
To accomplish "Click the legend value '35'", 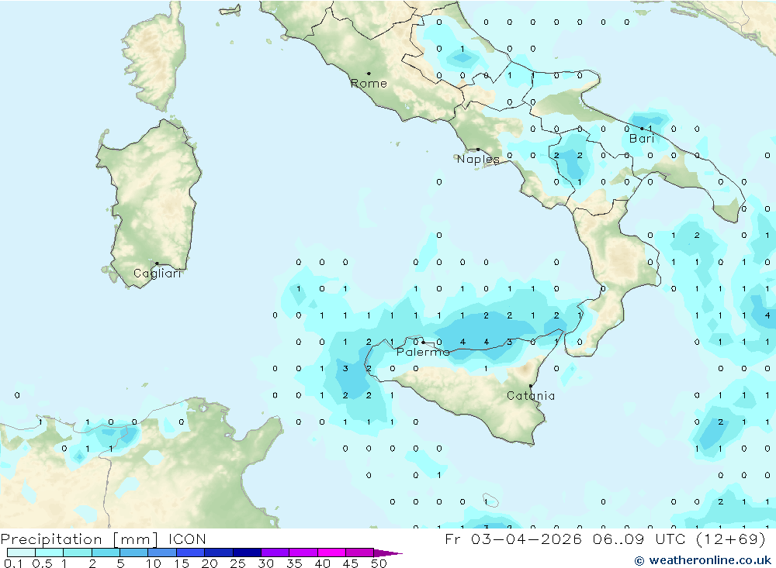I will coord(294,563).
